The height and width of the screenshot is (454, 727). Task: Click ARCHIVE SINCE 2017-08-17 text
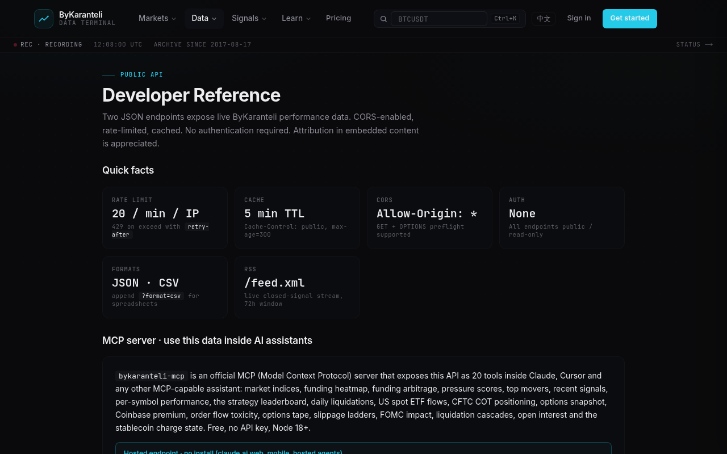click(x=202, y=44)
